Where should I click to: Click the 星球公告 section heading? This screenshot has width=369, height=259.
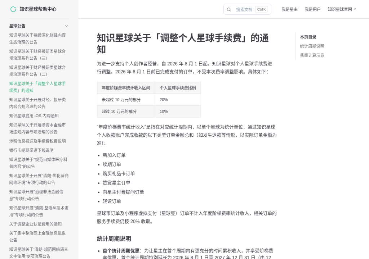pyautogui.click(x=17, y=26)
